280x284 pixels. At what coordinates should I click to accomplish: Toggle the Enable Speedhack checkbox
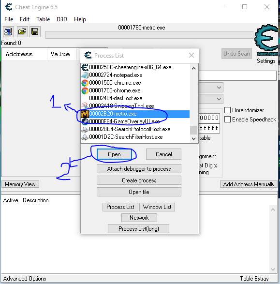tap(227, 119)
